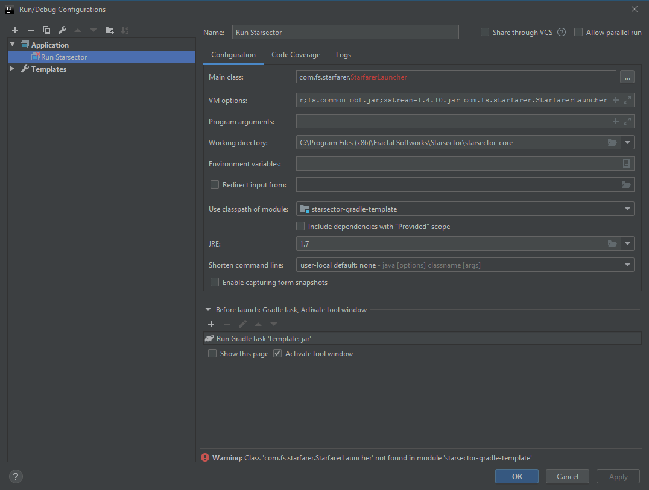Collapse the Before launch section

pyautogui.click(x=207, y=309)
